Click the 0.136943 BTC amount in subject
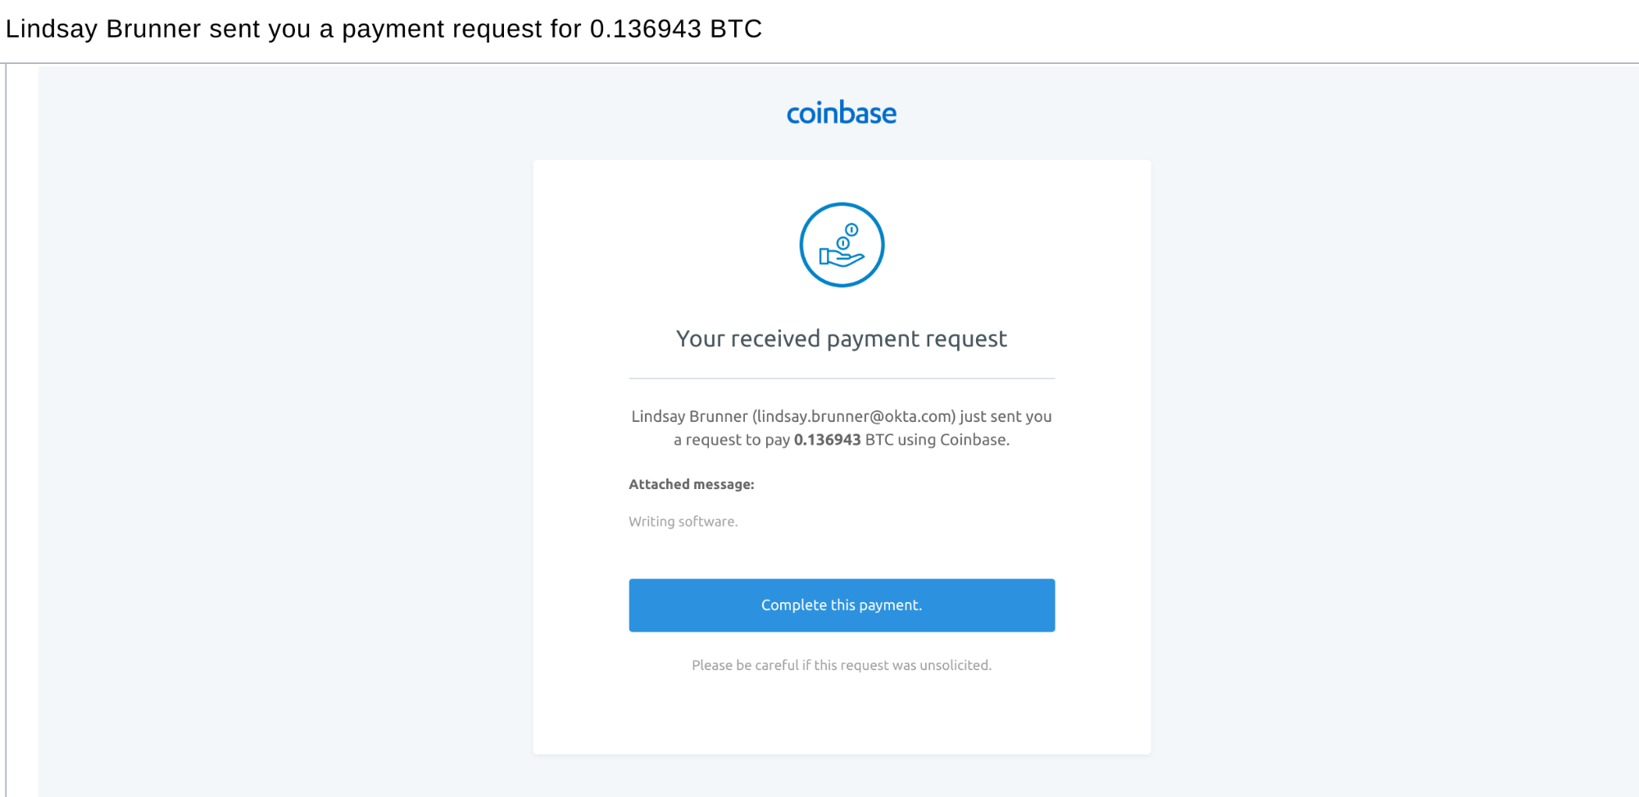 click(x=675, y=29)
